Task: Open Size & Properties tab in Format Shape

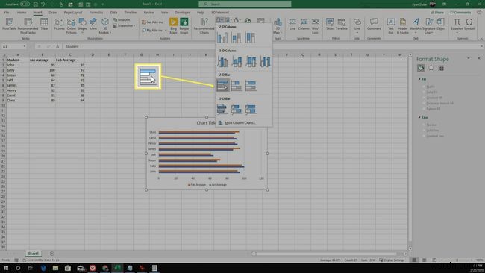Action: tap(442, 68)
